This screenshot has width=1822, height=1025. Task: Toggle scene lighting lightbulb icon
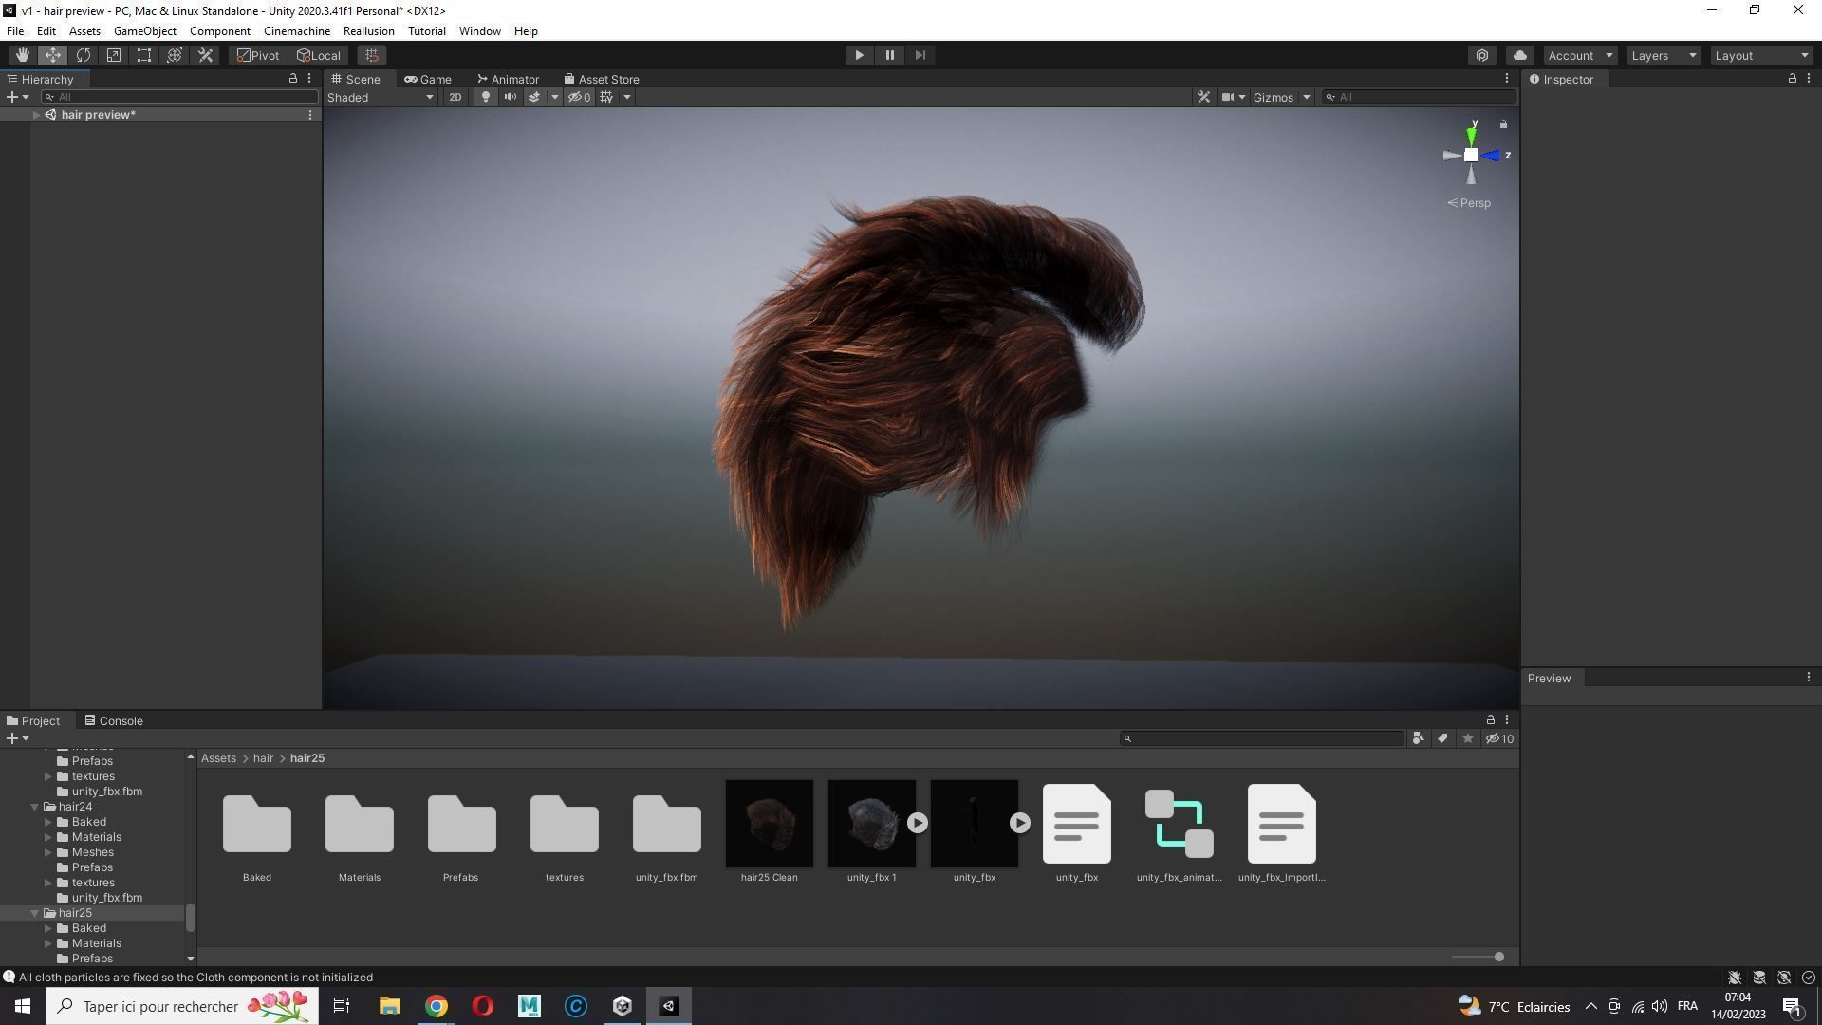click(x=486, y=97)
